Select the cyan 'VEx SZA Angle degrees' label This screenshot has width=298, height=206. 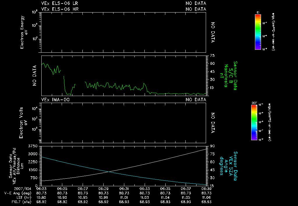coord(226,166)
